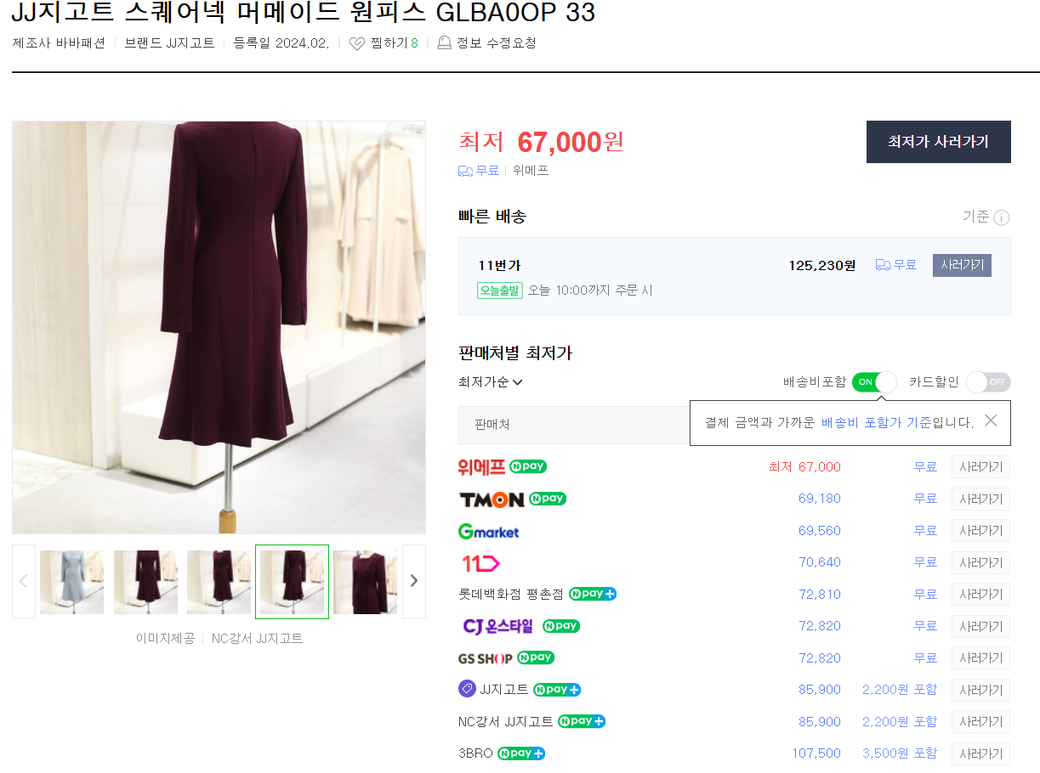
Task: Click truck icon under the 최저 price
Action: (x=465, y=171)
